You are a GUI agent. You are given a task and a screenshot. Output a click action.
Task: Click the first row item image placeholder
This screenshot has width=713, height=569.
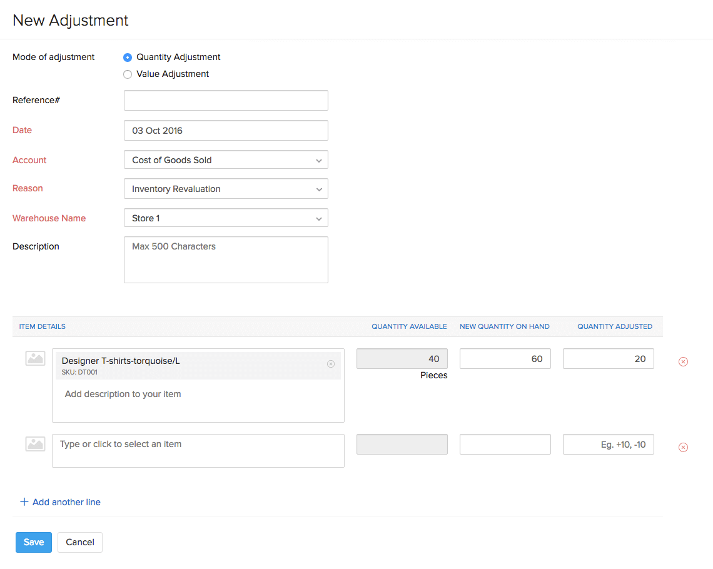[36, 358]
